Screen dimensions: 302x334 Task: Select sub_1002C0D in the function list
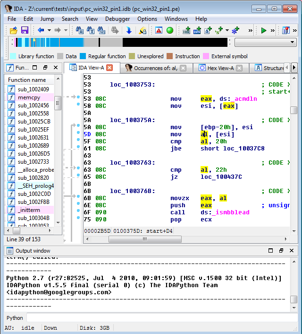(34, 194)
